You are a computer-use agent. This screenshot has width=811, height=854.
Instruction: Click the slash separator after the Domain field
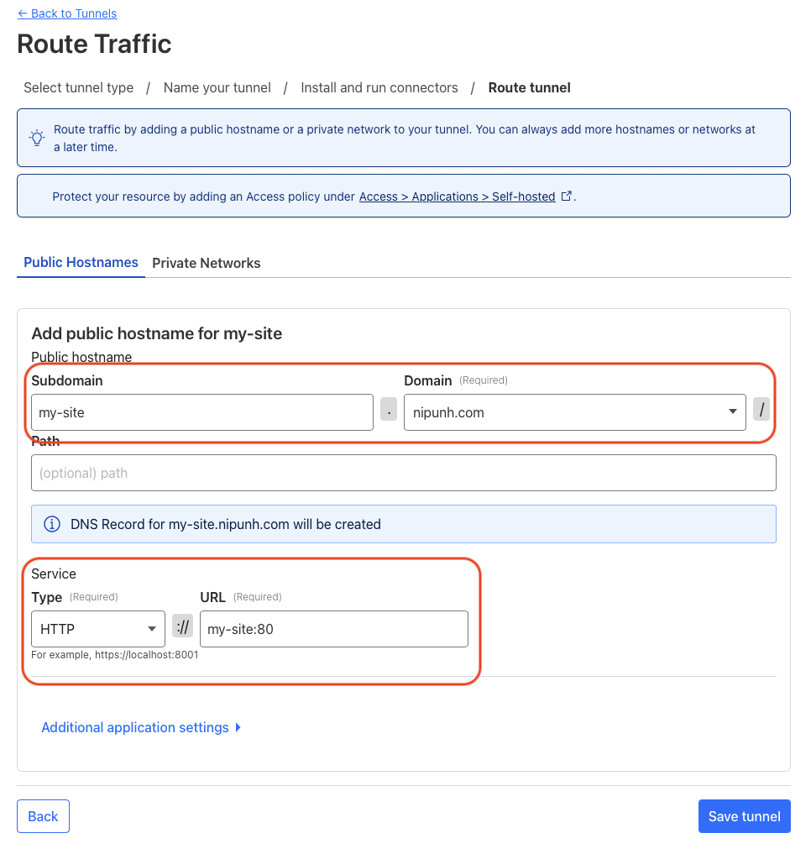point(761,412)
